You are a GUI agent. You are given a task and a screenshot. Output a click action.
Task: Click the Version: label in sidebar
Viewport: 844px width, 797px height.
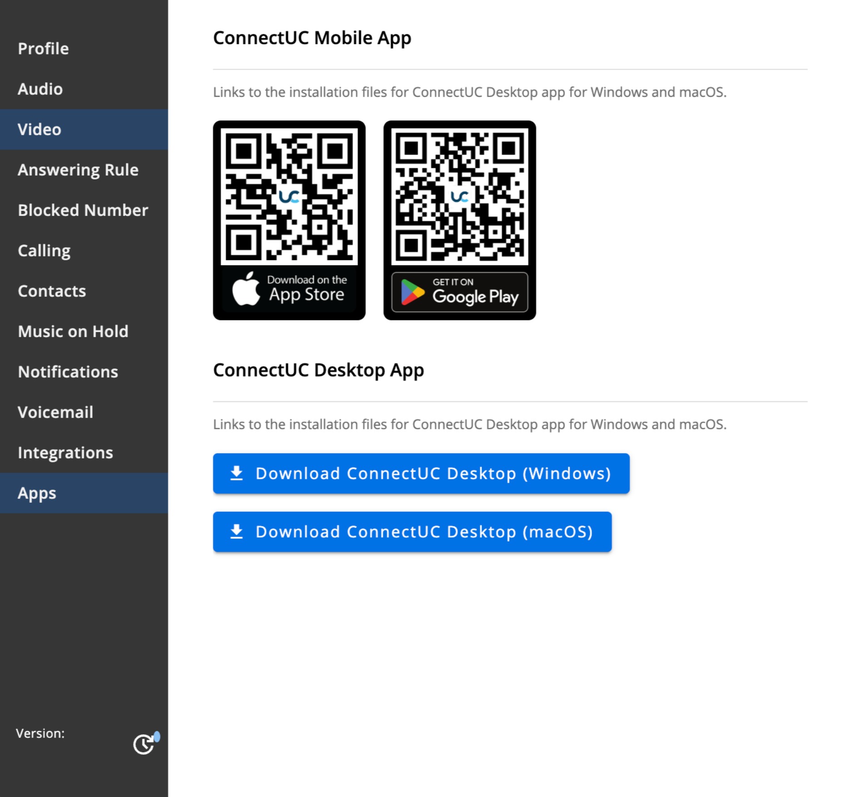coord(40,733)
